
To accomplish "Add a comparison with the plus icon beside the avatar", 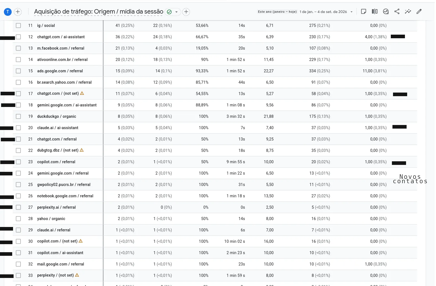I will pos(18,12).
